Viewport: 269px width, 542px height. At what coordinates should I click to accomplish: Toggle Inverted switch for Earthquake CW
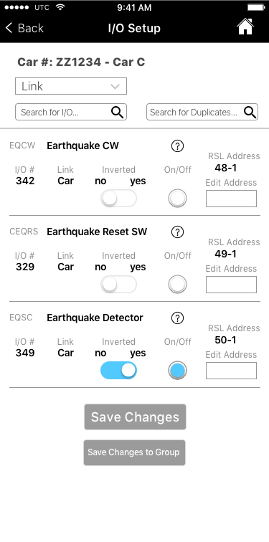118,199
